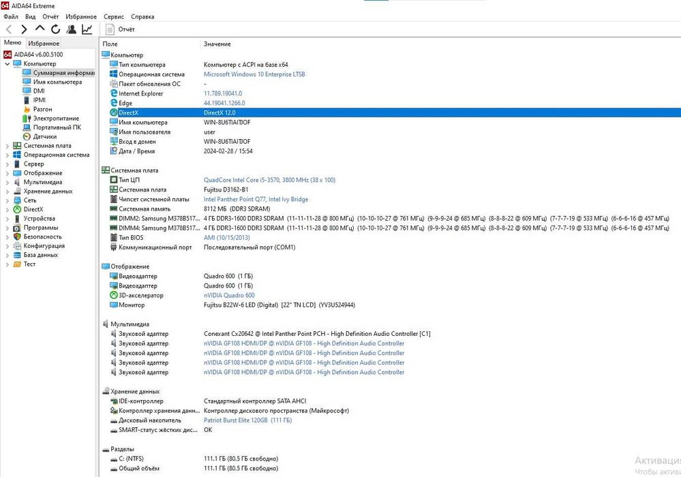Click the Датчики sensor icon
681x477 pixels.
coord(27,137)
